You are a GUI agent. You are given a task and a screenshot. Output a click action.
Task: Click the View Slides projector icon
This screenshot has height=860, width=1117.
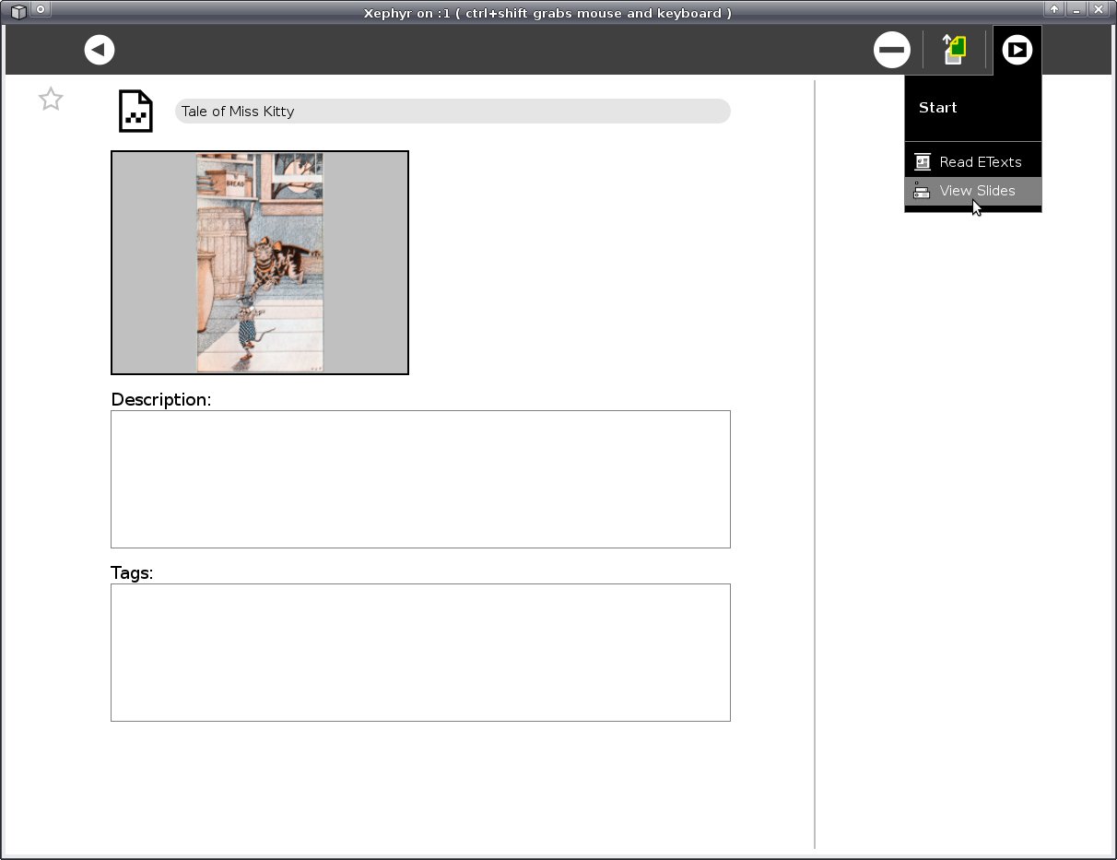pos(923,191)
